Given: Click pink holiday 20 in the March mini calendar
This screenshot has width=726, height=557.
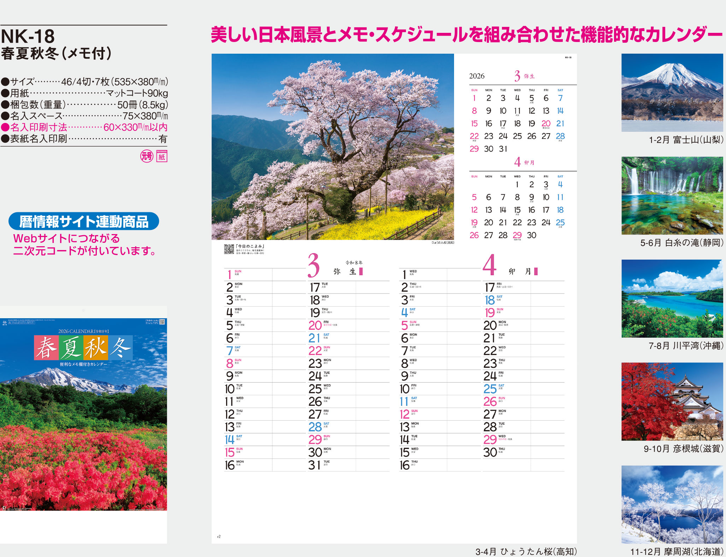Looking at the screenshot, I should pos(546,124).
